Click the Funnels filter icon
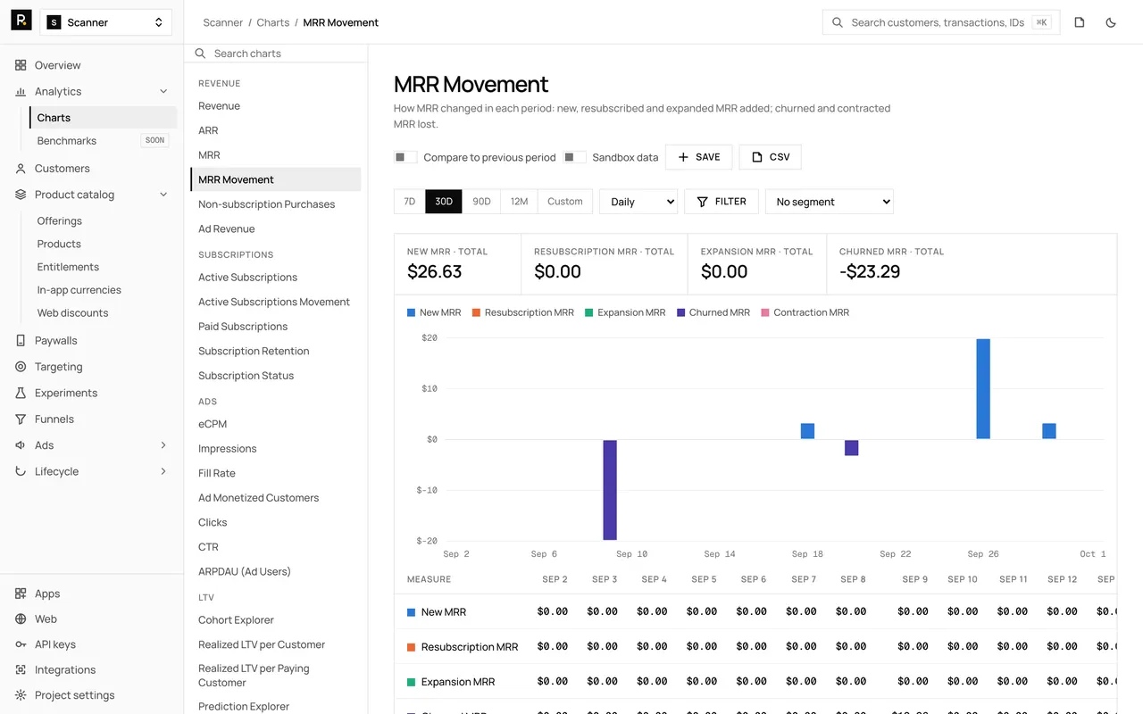The width and height of the screenshot is (1143, 714). [21, 419]
